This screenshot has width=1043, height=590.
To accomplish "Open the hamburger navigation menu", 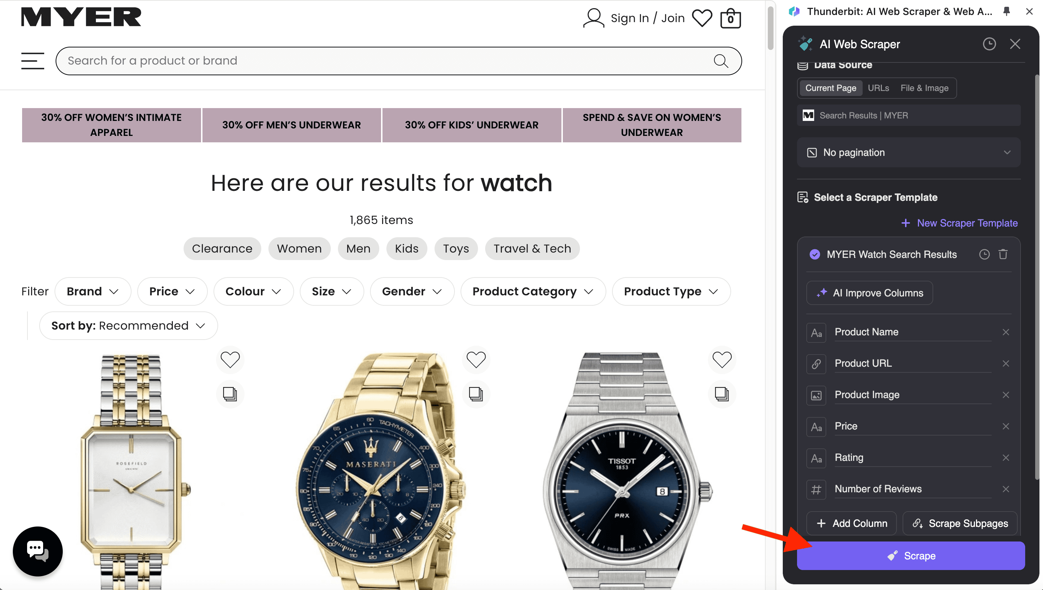I will pyautogui.click(x=32, y=61).
